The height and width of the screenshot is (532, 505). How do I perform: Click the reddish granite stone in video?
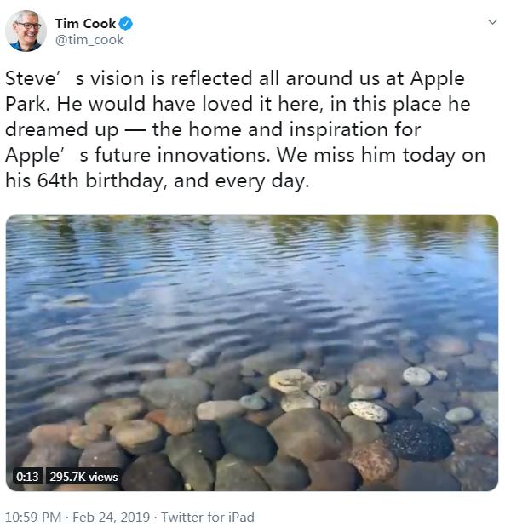pos(372,460)
